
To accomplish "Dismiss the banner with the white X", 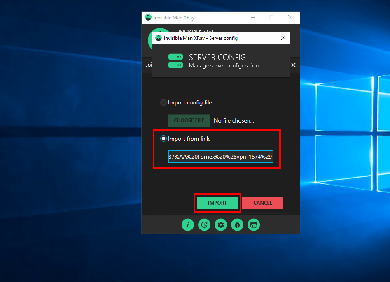I will click(294, 65).
